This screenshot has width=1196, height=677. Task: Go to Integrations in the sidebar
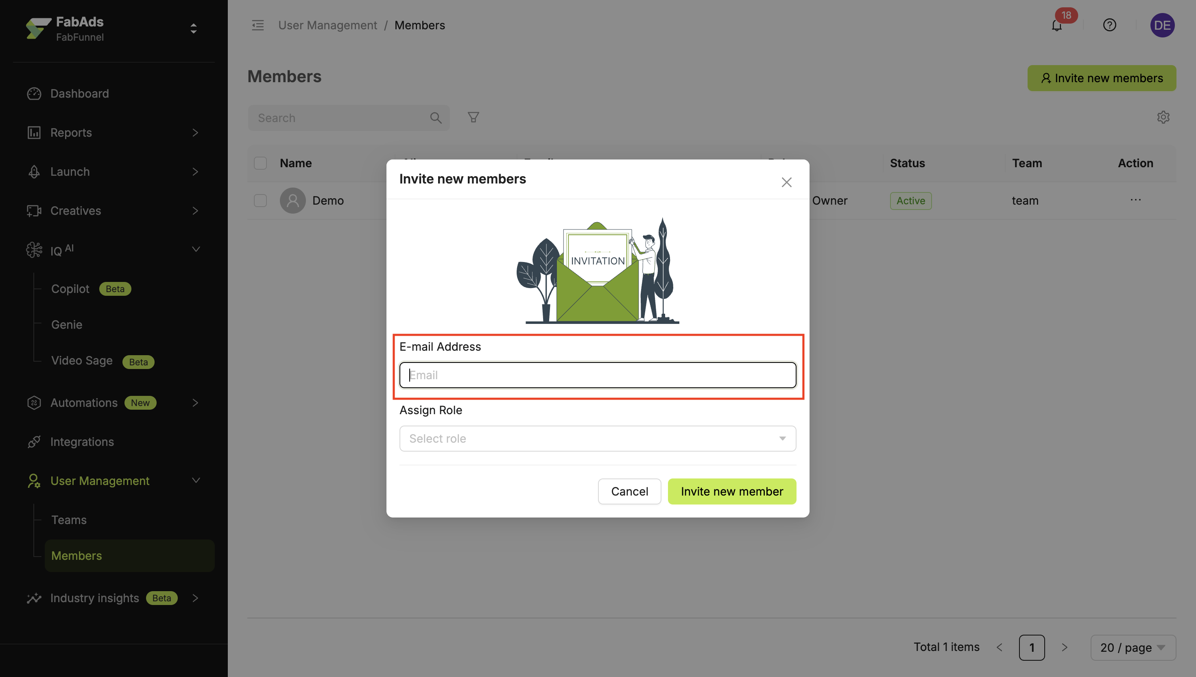tap(82, 442)
